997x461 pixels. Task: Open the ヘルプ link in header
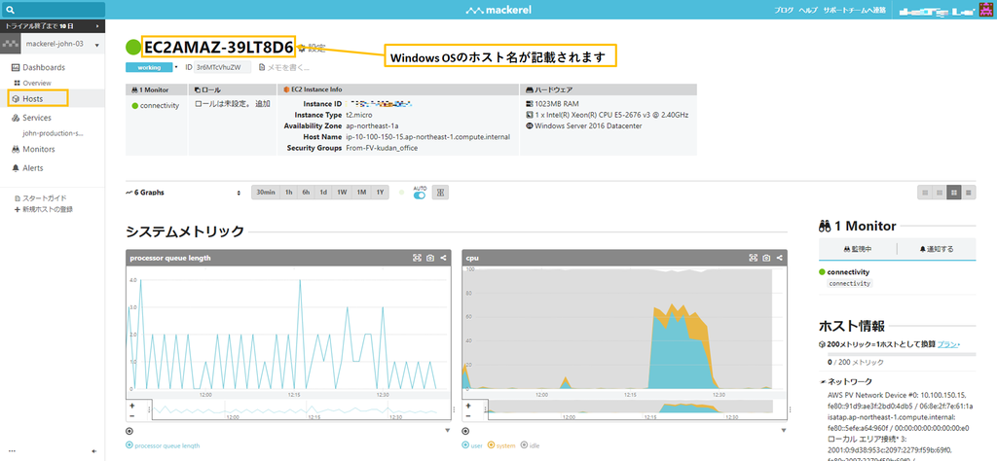808,11
